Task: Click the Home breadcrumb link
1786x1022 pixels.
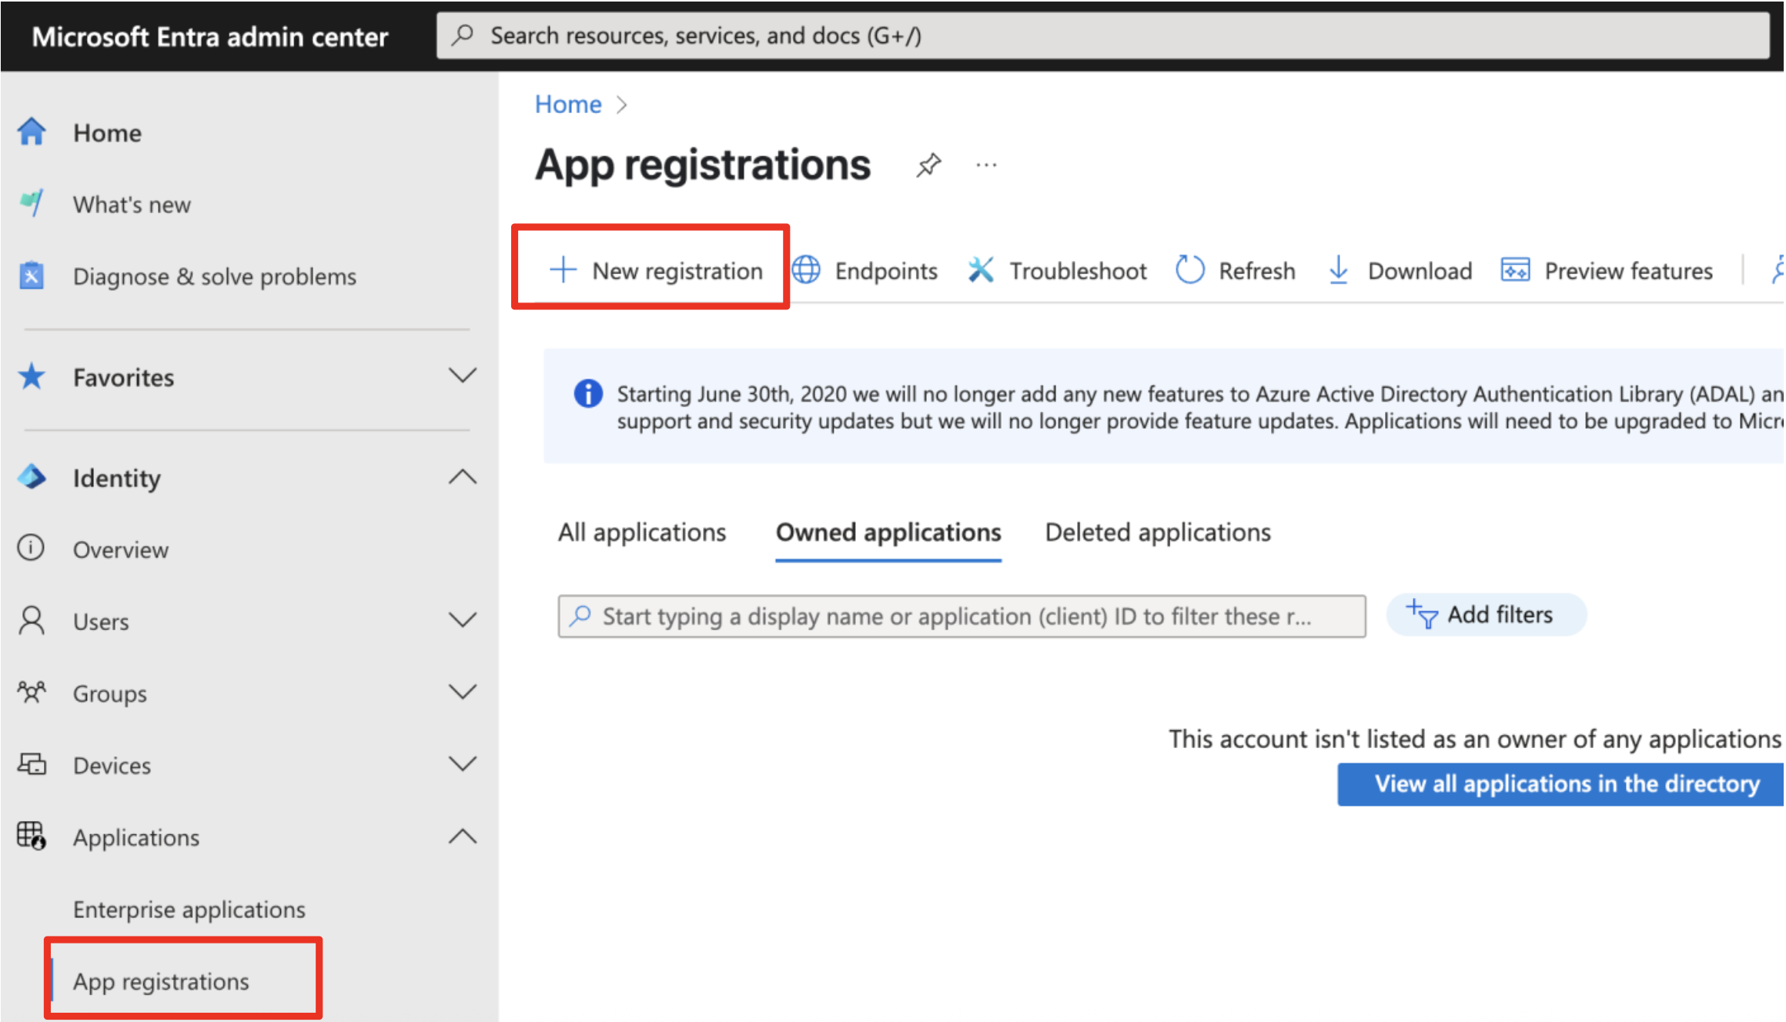Action: point(568,104)
